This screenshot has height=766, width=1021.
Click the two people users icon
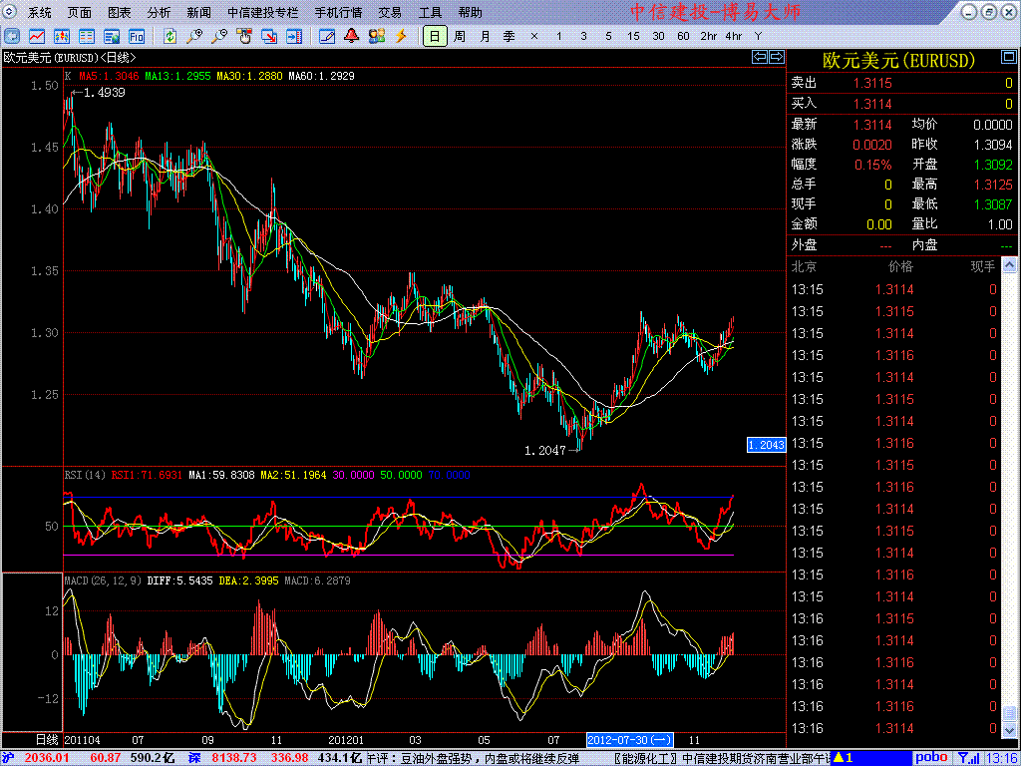[376, 36]
